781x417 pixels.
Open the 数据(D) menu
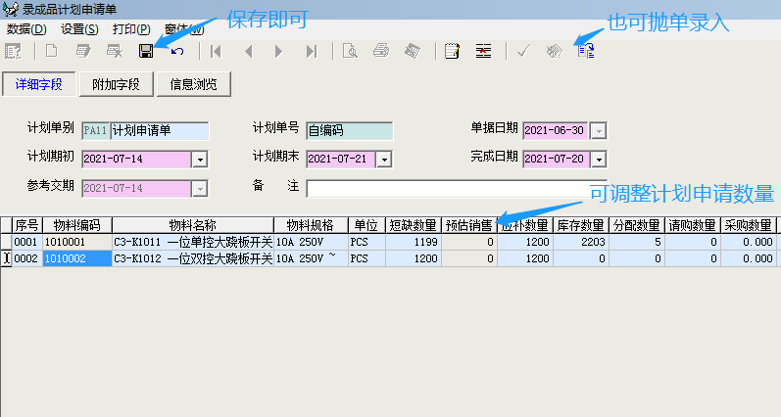26,29
